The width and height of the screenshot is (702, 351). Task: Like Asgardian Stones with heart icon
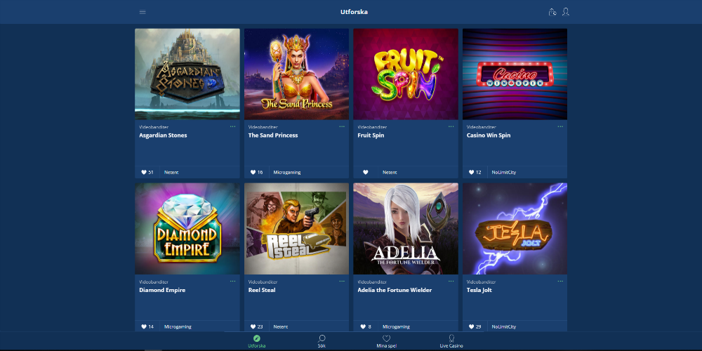click(144, 173)
